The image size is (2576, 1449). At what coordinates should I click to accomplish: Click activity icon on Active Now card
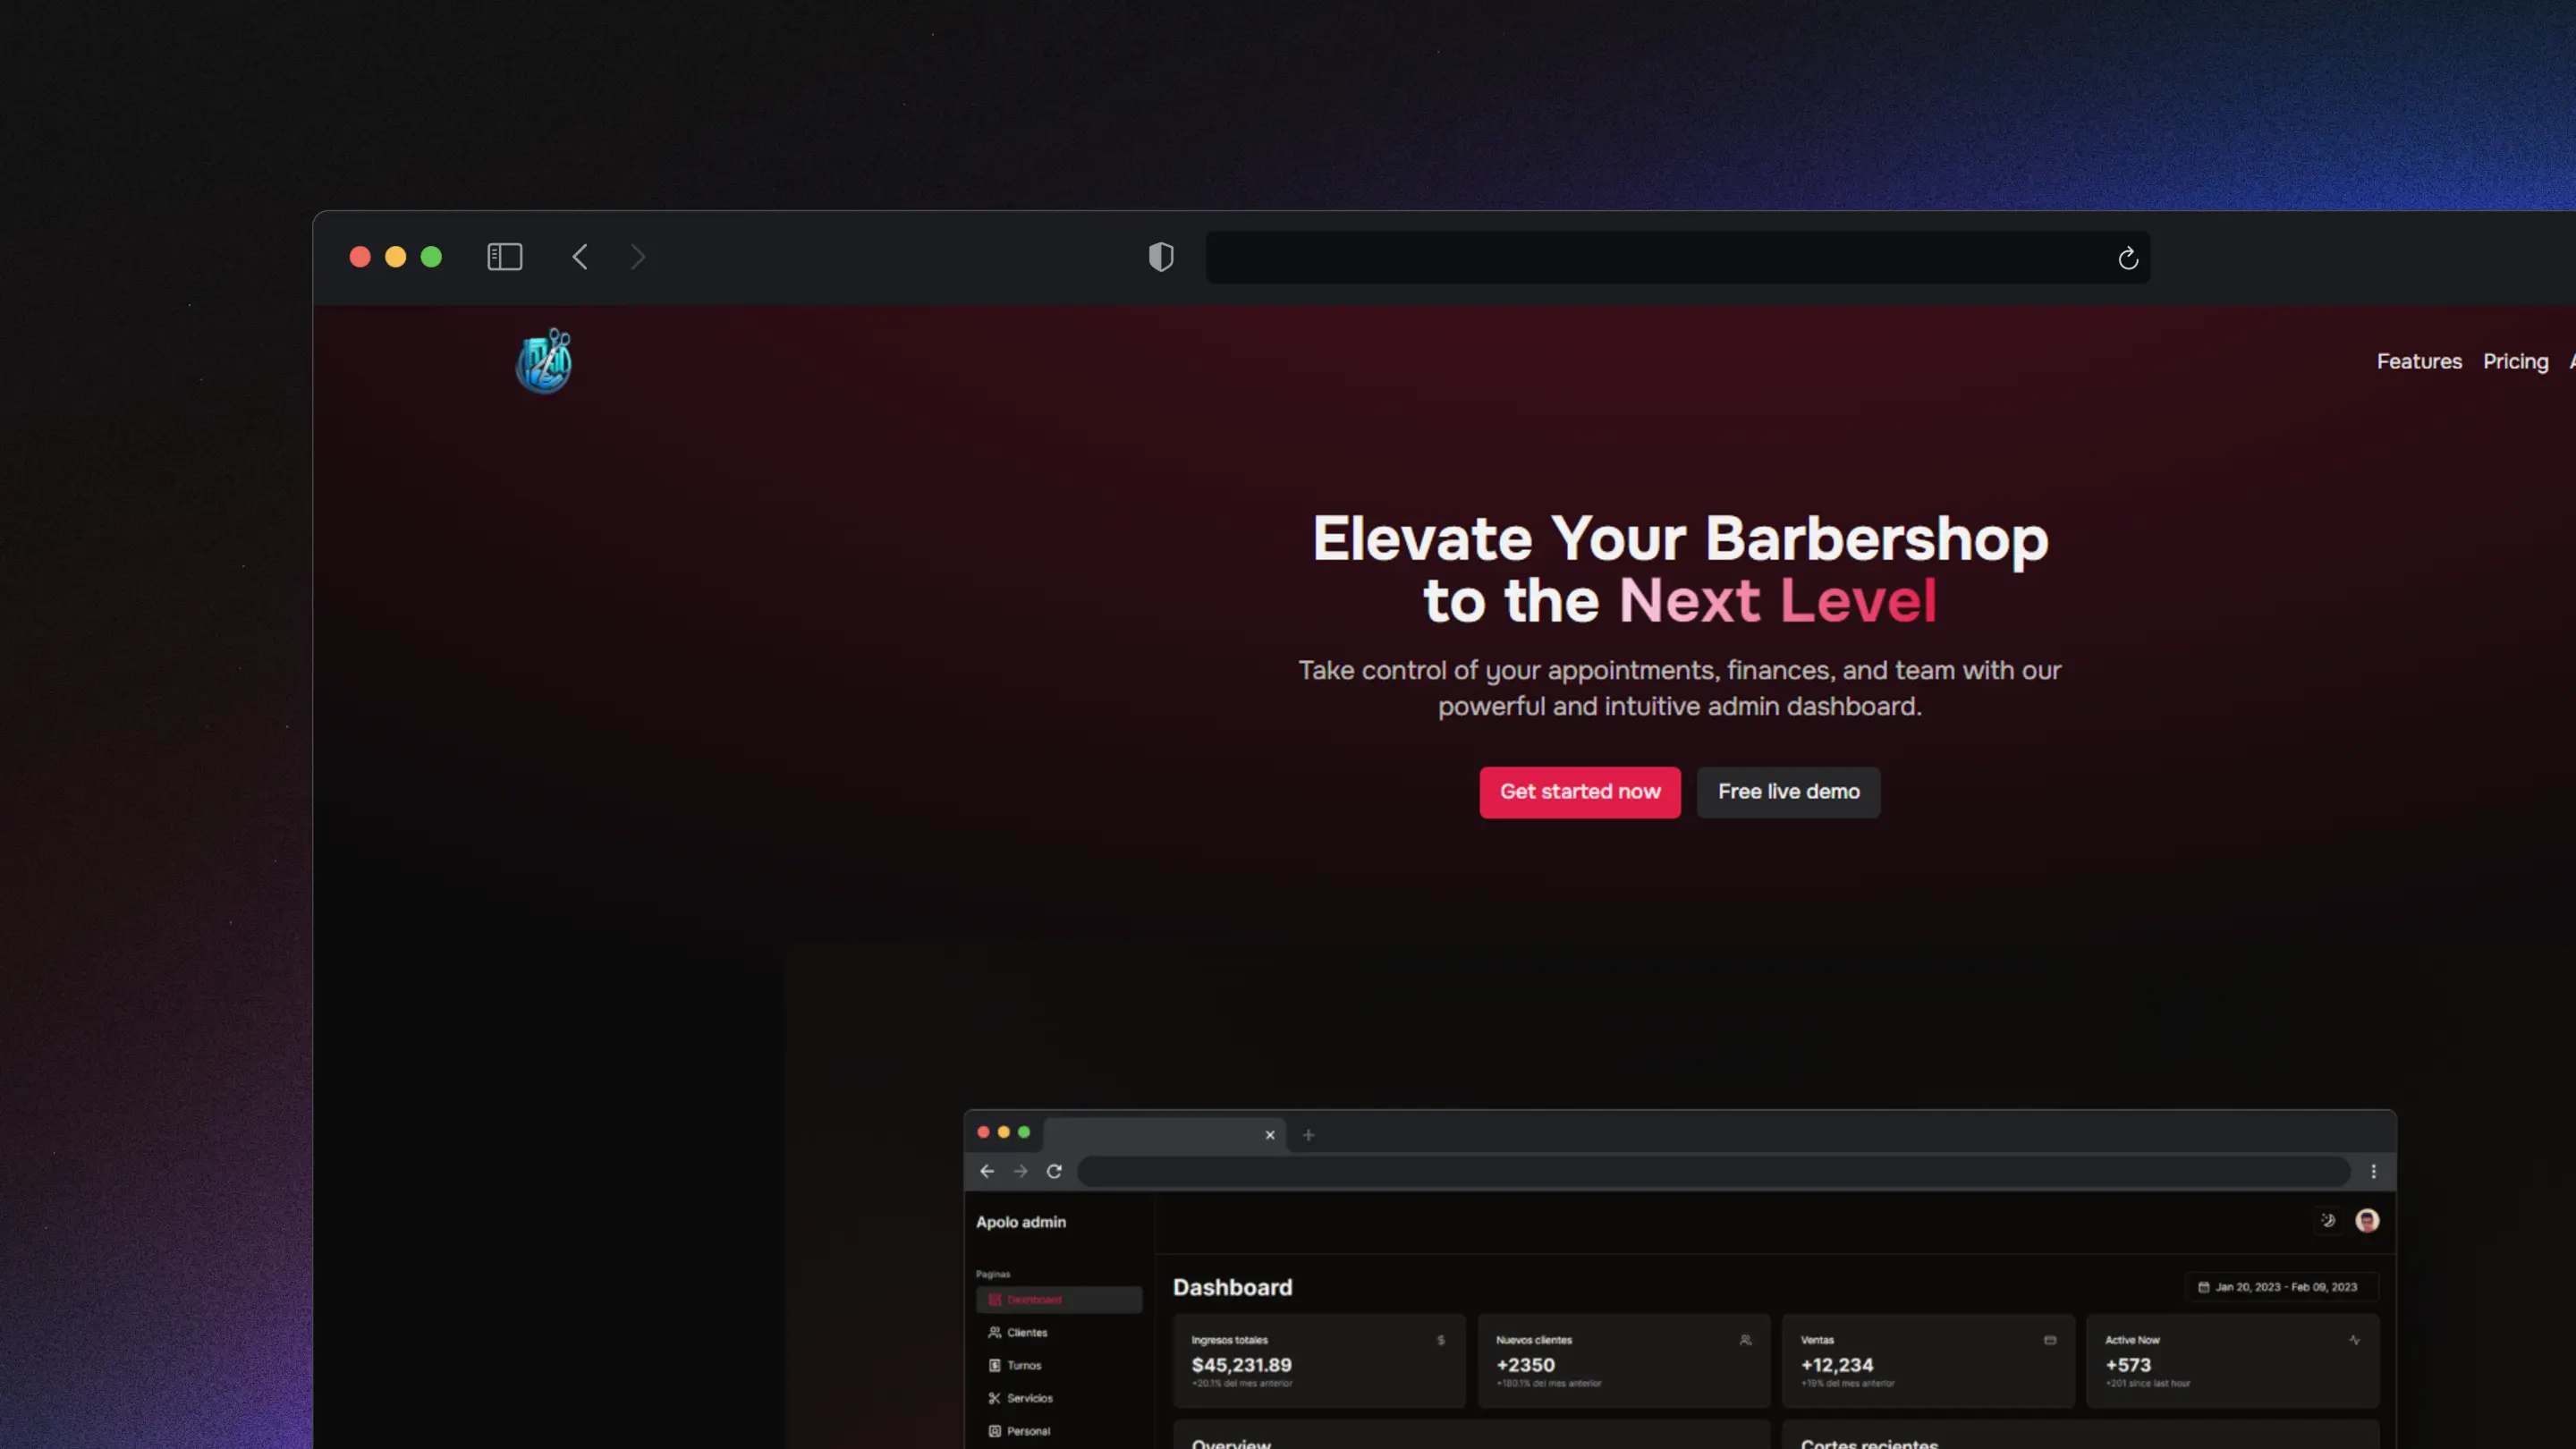point(2354,1340)
